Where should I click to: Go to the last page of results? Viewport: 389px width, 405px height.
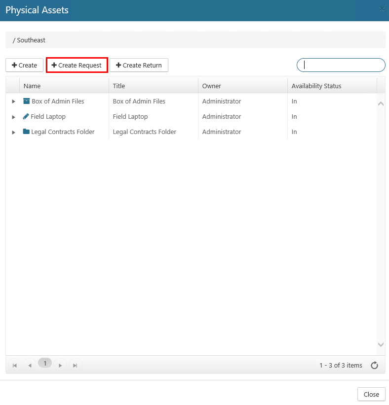click(x=75, y=365)
